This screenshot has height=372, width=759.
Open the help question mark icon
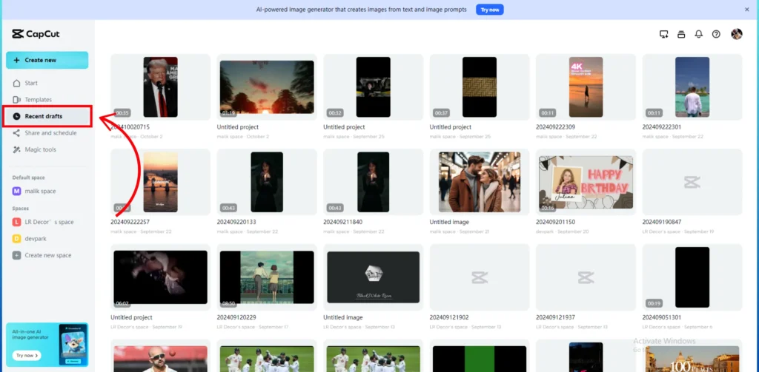[716, 34]
